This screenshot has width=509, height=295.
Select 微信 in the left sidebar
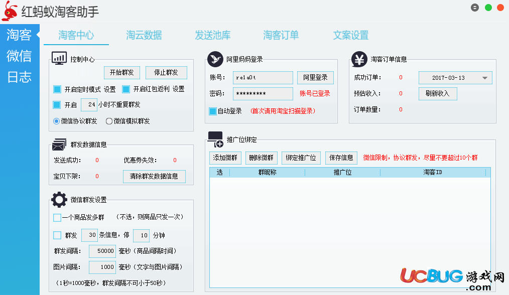(19, 56)
